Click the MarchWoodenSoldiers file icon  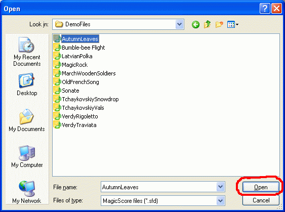click(57, 73)
